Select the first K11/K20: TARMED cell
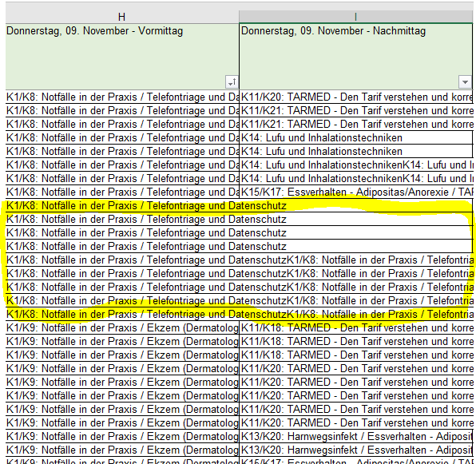Screen dimensions: 476x464 (x=355, y=97)
